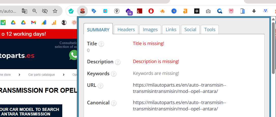Switch to the Headers tab
The image size is (276, 117).
[126, 30]
